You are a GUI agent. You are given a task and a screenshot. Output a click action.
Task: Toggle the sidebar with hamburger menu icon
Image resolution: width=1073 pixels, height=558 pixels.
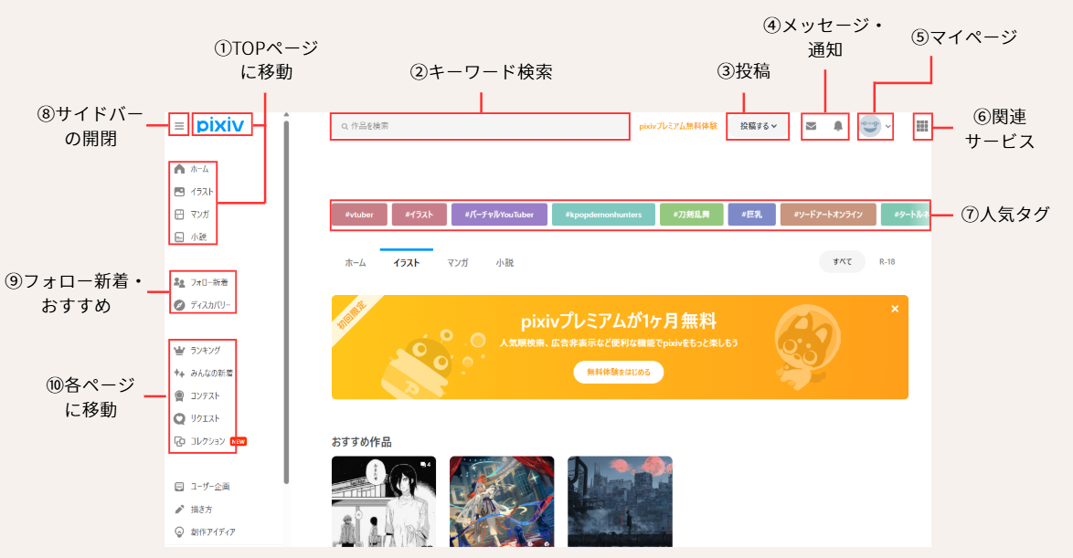click(179, 126)
